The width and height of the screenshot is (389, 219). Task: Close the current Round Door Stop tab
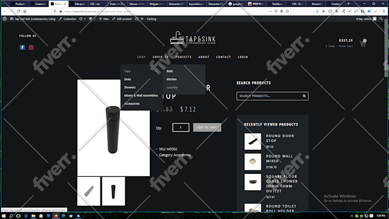(65, 4)
